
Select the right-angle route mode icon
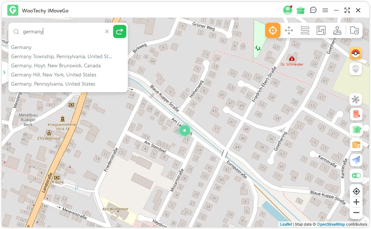(x=321, y=30)
